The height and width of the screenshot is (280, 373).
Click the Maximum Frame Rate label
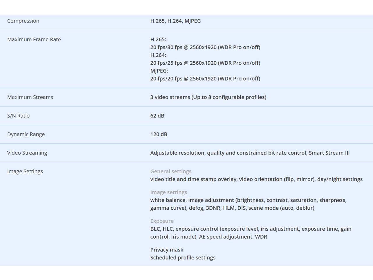tap(34, 40)
